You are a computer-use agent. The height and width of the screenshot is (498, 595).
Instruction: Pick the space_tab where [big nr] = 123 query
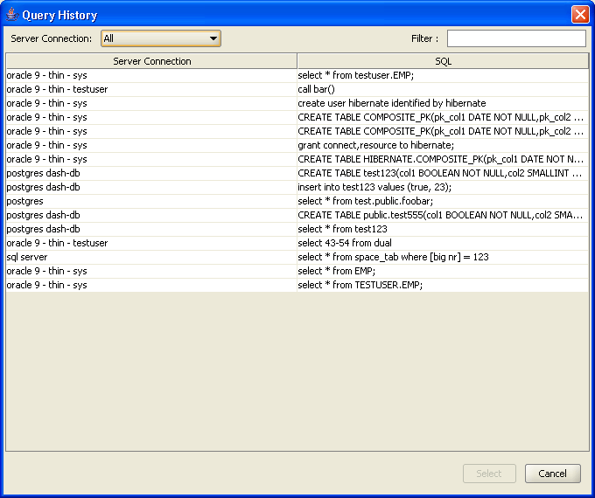tap(443, 257)
